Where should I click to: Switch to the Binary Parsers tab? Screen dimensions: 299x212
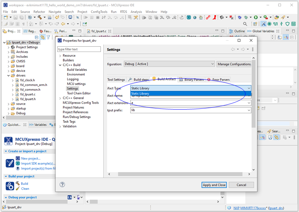(x=191, y=80)
